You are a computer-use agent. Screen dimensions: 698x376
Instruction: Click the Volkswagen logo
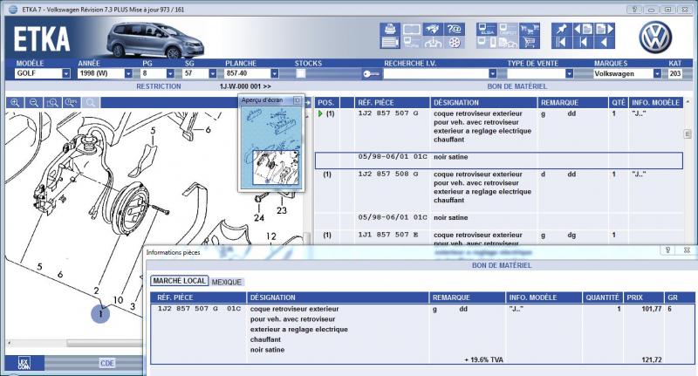tap(655, 37)
